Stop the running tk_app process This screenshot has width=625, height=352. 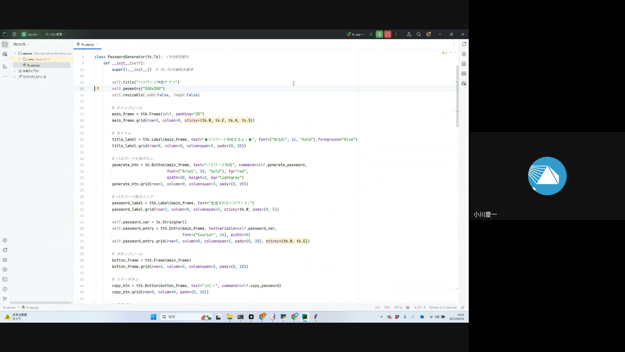[387, 34]
